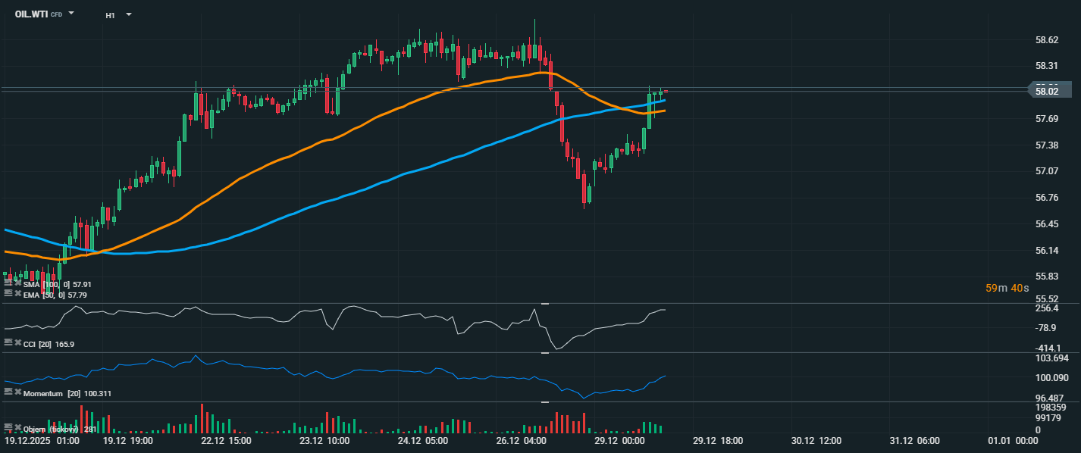This screenshot has width=1081, height=453.
Task: Open settings icon for SMA indicator
Action: 8,284
